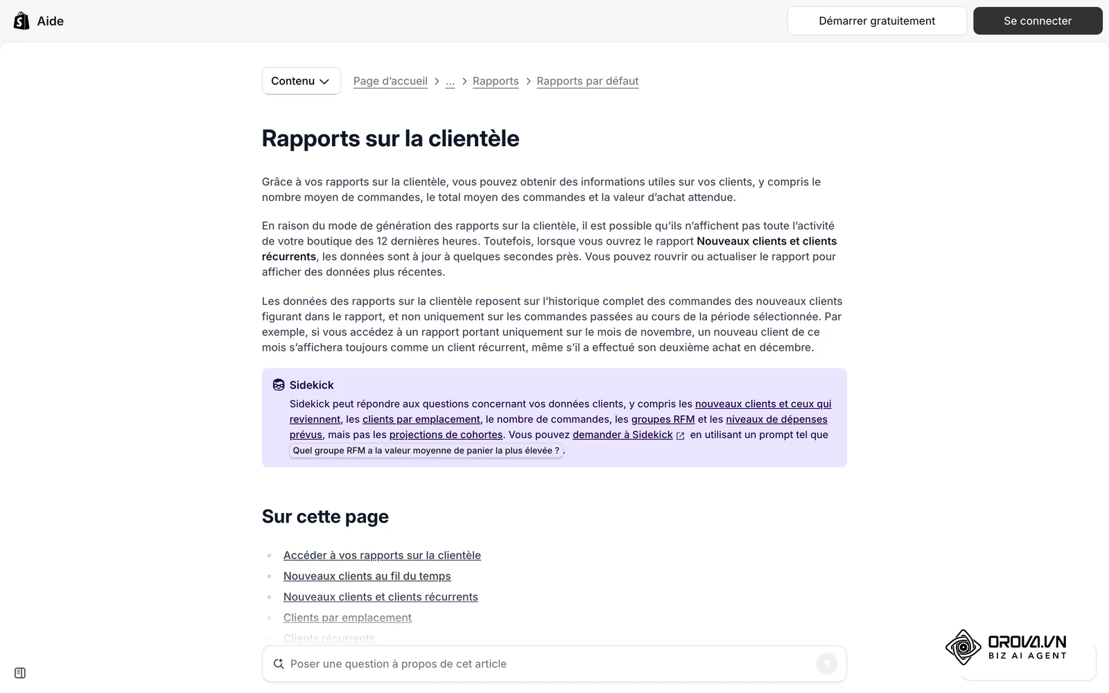The image size is (1109, 693).
Task: Jump to 'Accéder à vos rapports sur la clientèle'
Action: 382,555
